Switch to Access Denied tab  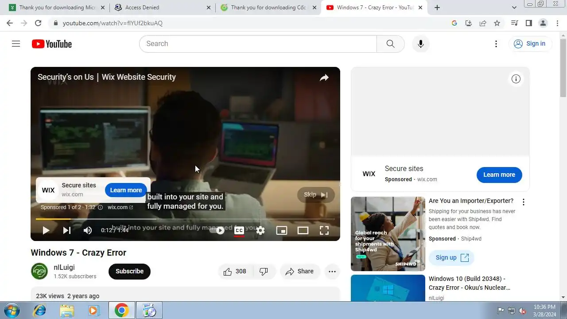pyautogui.click(x=163, y=8)
